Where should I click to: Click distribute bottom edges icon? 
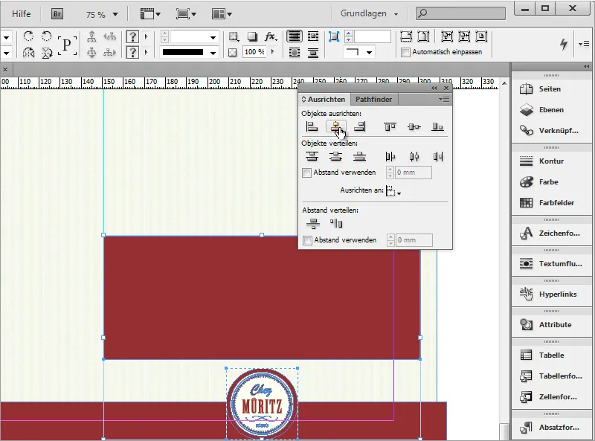click(359, 156)
